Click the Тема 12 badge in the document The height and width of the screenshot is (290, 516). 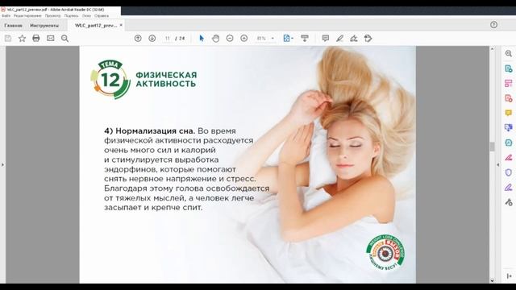[x=110, y=80]
